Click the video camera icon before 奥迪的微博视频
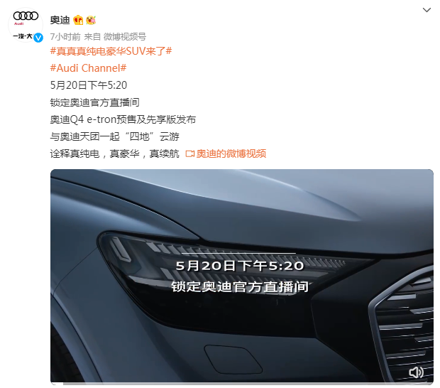Image resolution: width=440 pixels, height=388 pixels. pos(189,153)
